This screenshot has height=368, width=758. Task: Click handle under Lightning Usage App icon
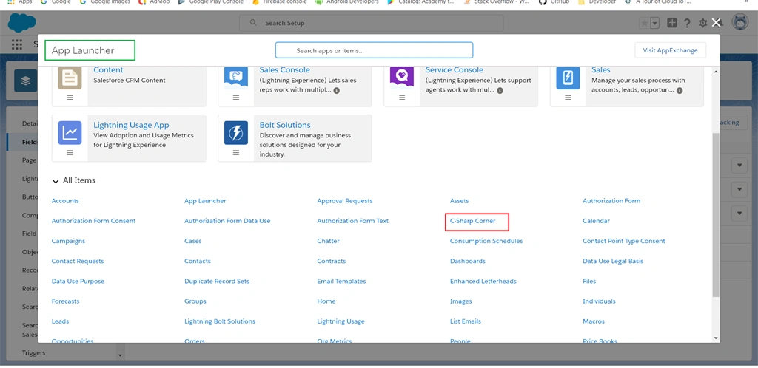(70, 152)
